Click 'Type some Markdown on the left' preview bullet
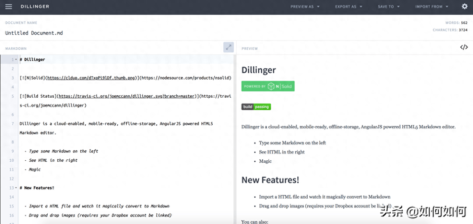The image size is (473, 224). tap(292, 143)
